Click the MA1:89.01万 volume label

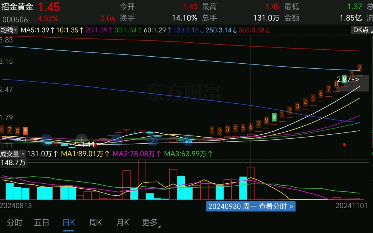point(85,154)
